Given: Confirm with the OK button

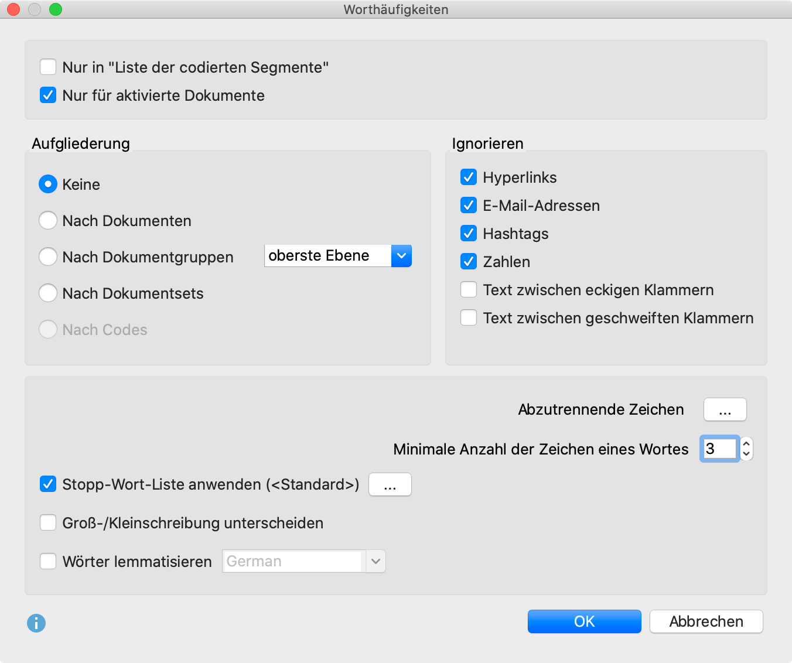Looking at the screenshot, I should [585, 621].
